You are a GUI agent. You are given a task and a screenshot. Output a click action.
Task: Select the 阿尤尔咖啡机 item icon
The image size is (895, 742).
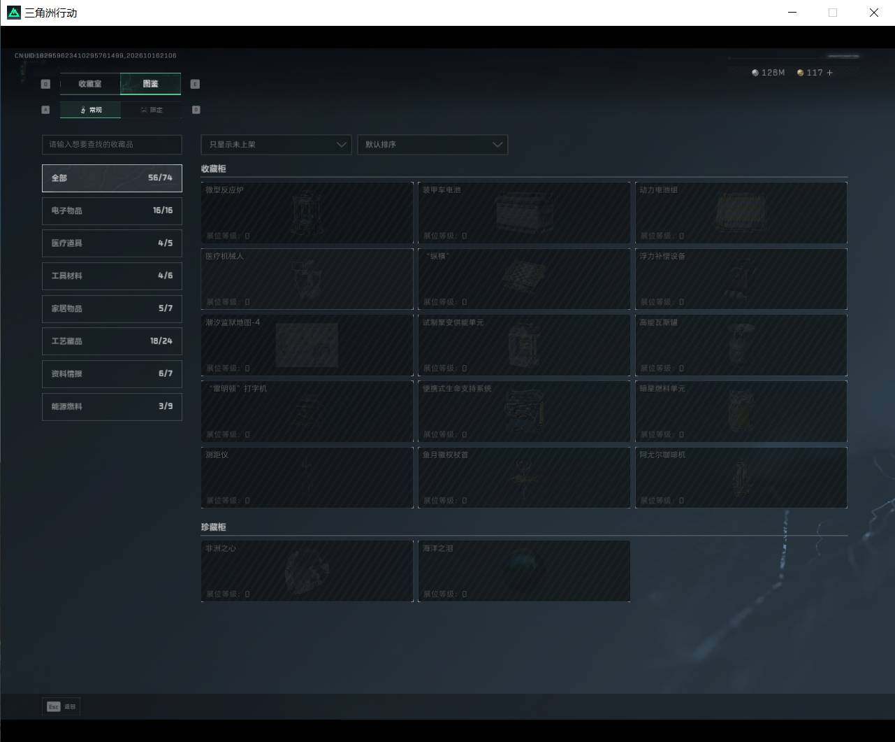pyautogui.click(x=741, y=478)
